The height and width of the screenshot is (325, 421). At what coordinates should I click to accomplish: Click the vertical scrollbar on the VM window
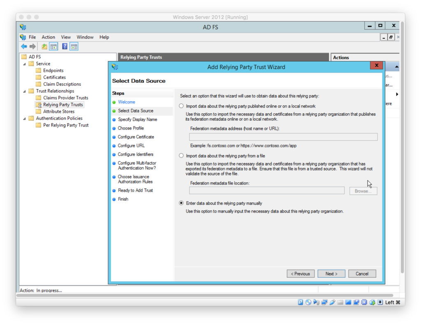tap(402, 147)
